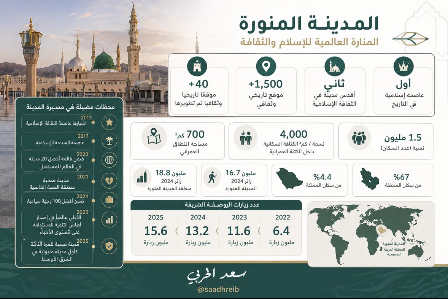Click the 16.7 مليون visitors figure
Viewport: 448px width, 299px height.
(241, 173)
